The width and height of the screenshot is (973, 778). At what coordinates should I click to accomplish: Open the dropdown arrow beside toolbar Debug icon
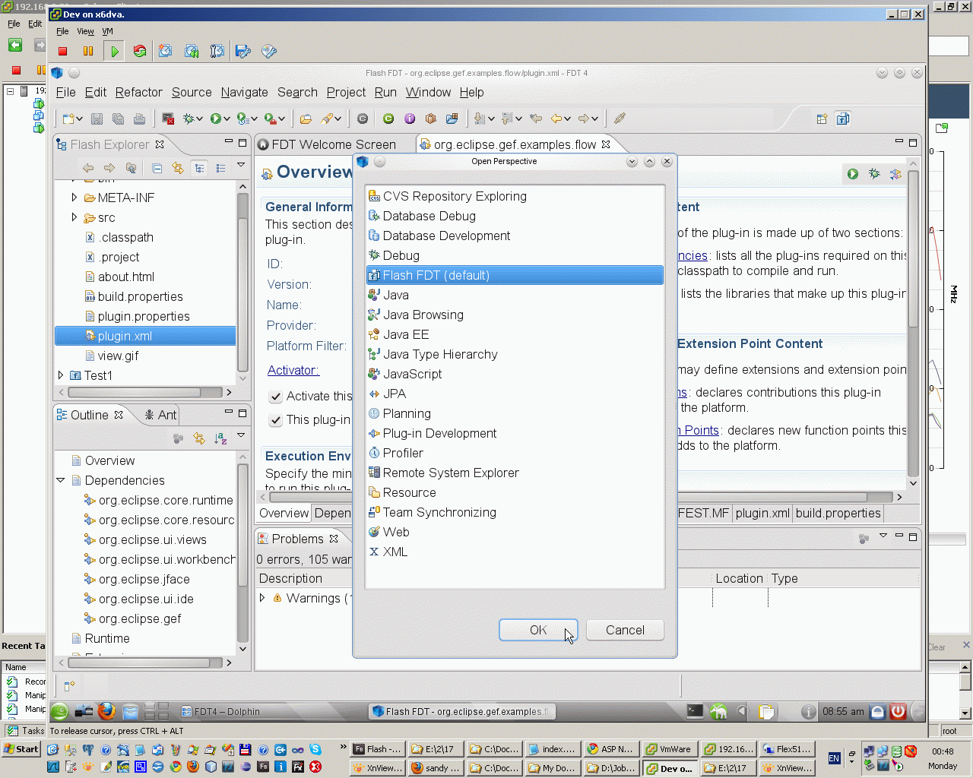click(x=199, y=119)
